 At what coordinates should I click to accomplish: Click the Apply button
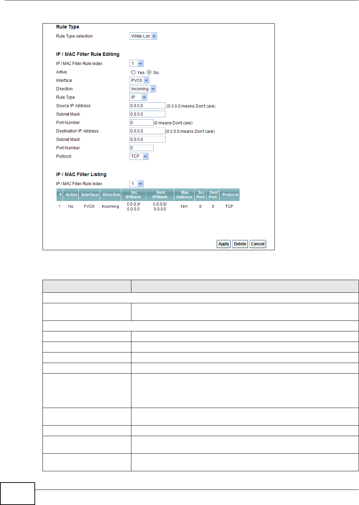click(224, 244)
